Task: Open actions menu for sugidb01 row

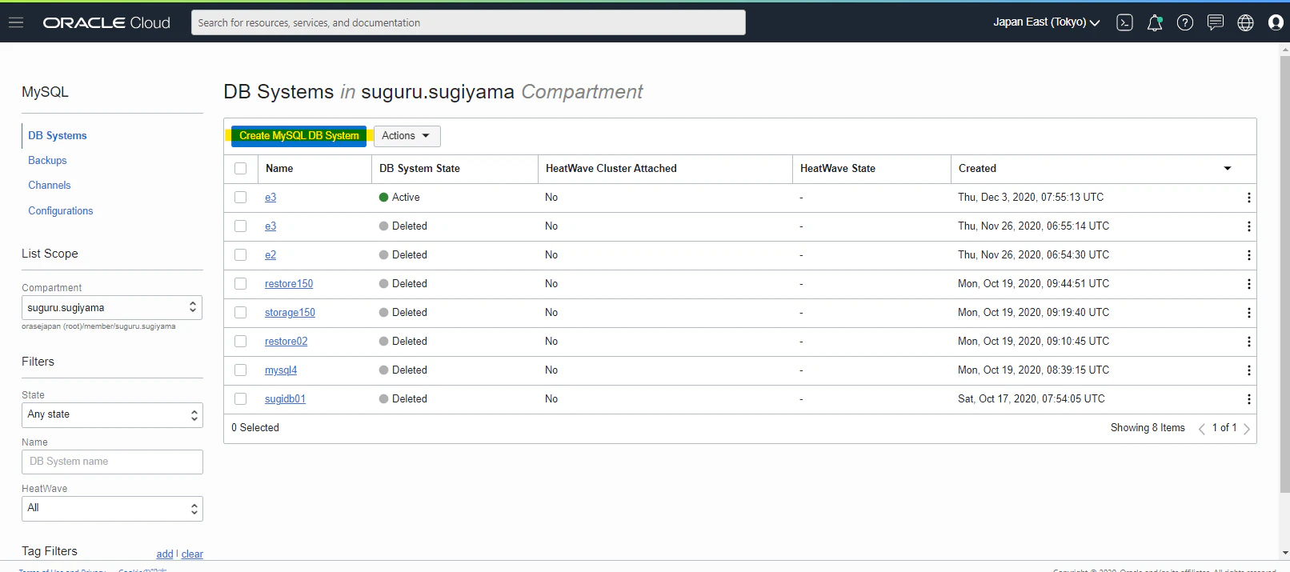Action: pyautogui.click(x=1248, y=399)
